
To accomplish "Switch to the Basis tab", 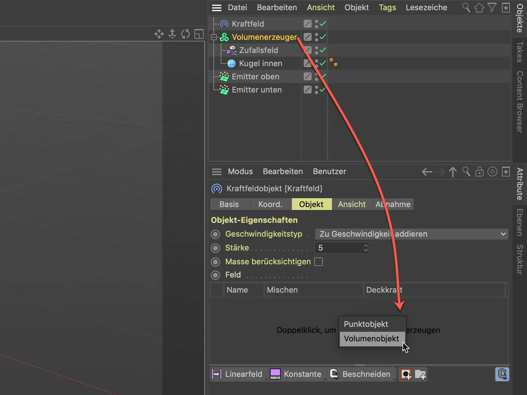I will click(230, 204).
